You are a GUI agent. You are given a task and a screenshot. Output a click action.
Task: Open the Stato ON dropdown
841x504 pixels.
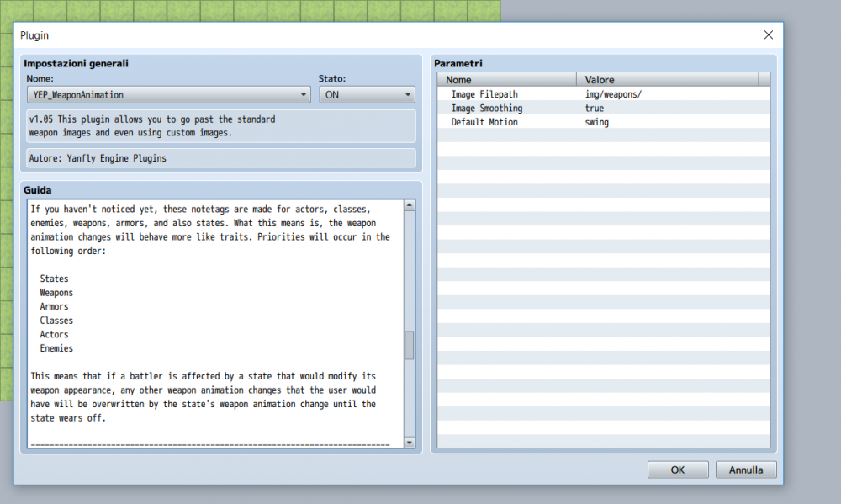[x=367, y=95]
